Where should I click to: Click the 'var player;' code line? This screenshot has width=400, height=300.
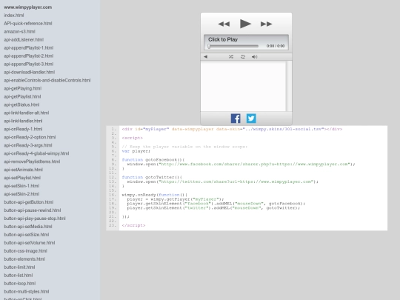(136, 151)
